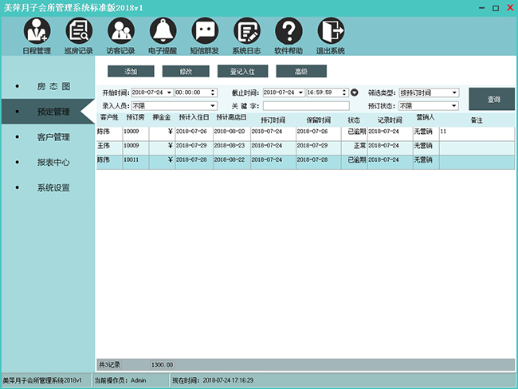The image size is (518, 389).
Task: Open 电子提醒 bell reminder icon
Action: pyautogui.click(x=163, y=31)
